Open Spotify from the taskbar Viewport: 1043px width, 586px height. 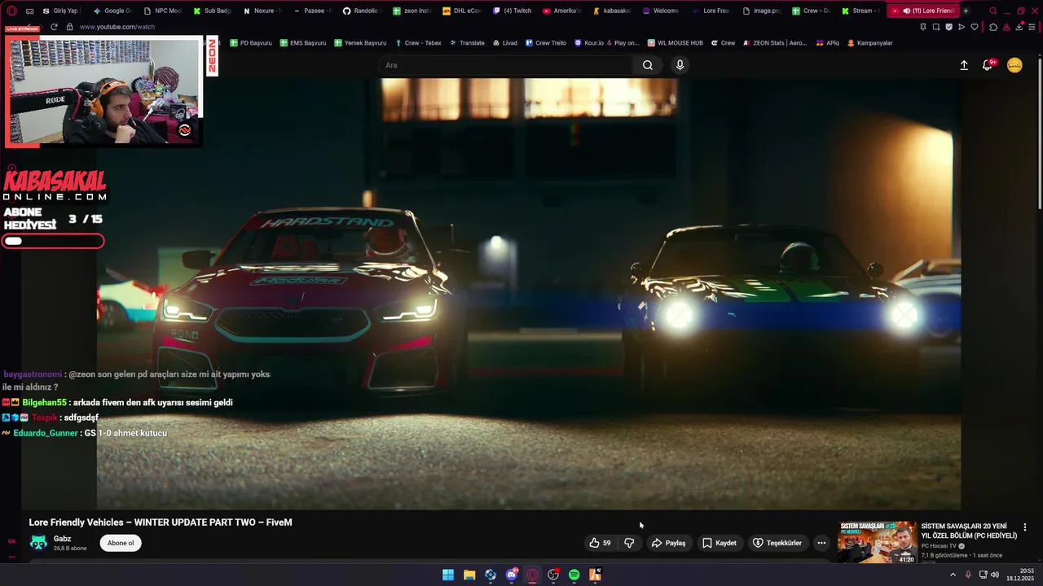point(574,575)
